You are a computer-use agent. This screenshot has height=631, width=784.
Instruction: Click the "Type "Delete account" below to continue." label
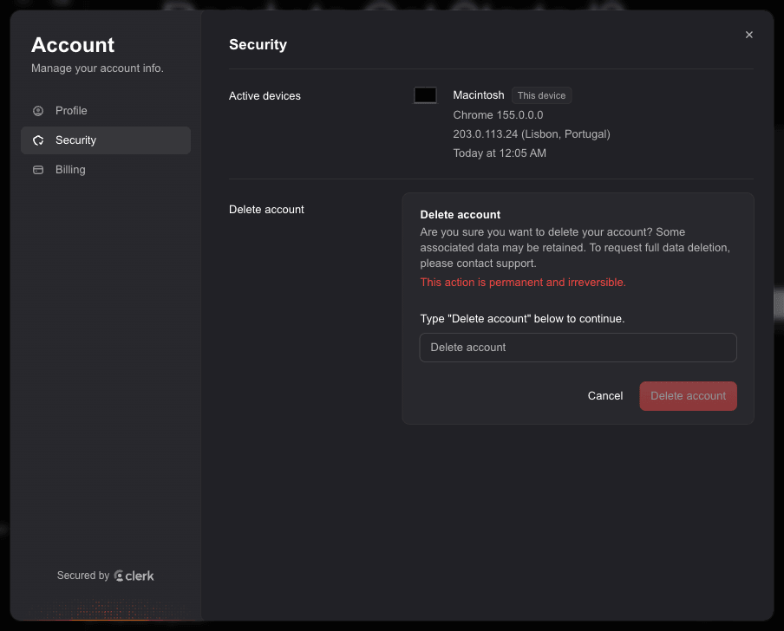(522, 319)
